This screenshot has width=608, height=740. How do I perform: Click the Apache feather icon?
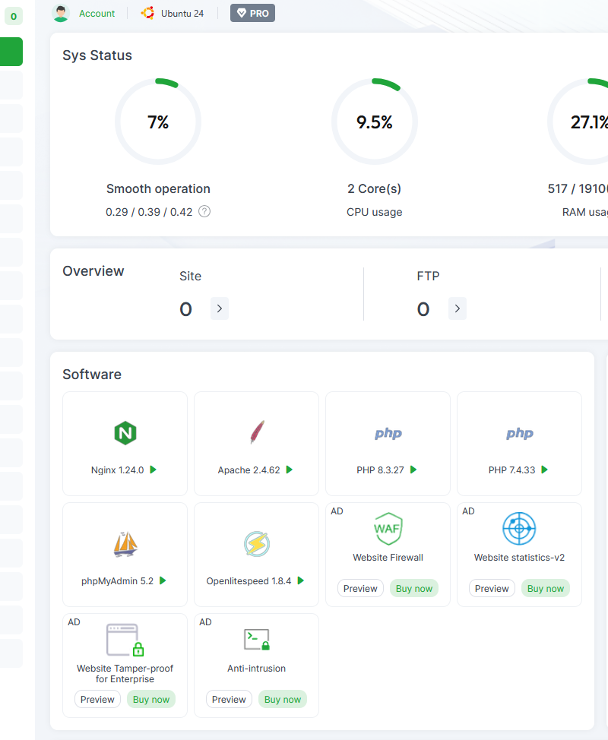tap(257, 432)
